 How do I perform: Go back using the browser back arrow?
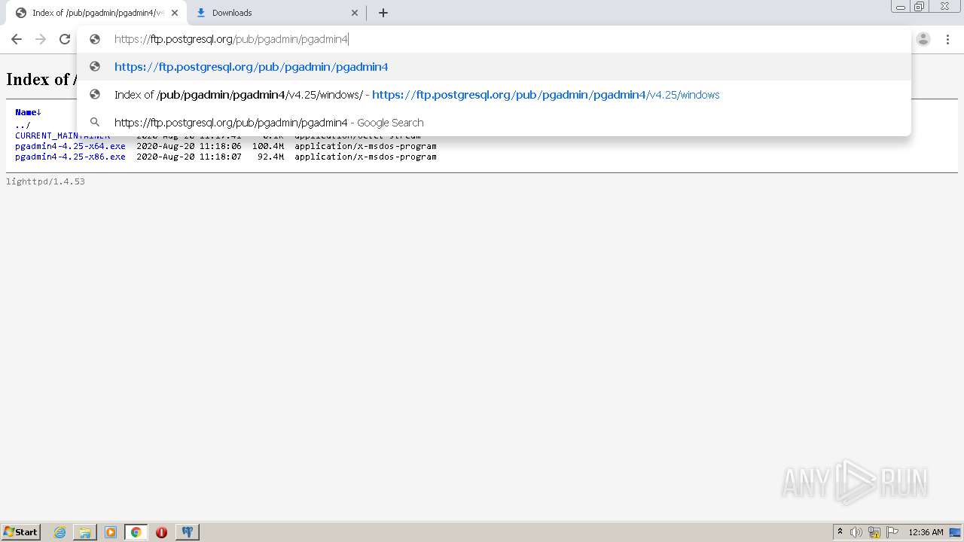coord(17,39)
